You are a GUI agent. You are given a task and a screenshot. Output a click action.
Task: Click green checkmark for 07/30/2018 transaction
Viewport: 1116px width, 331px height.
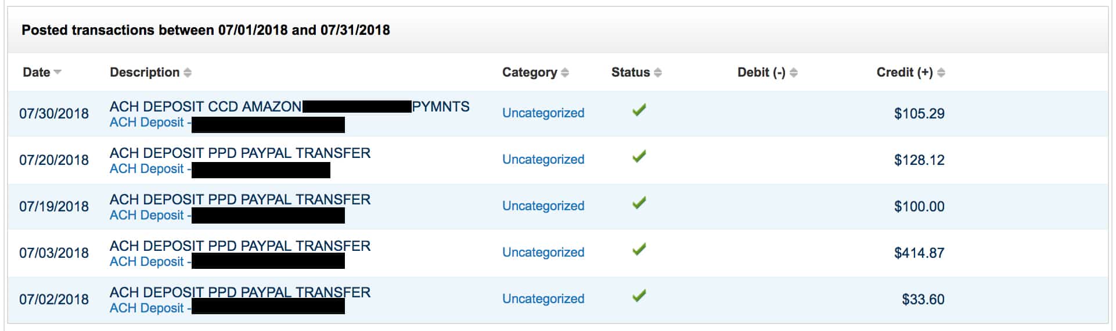coord(639,110)
